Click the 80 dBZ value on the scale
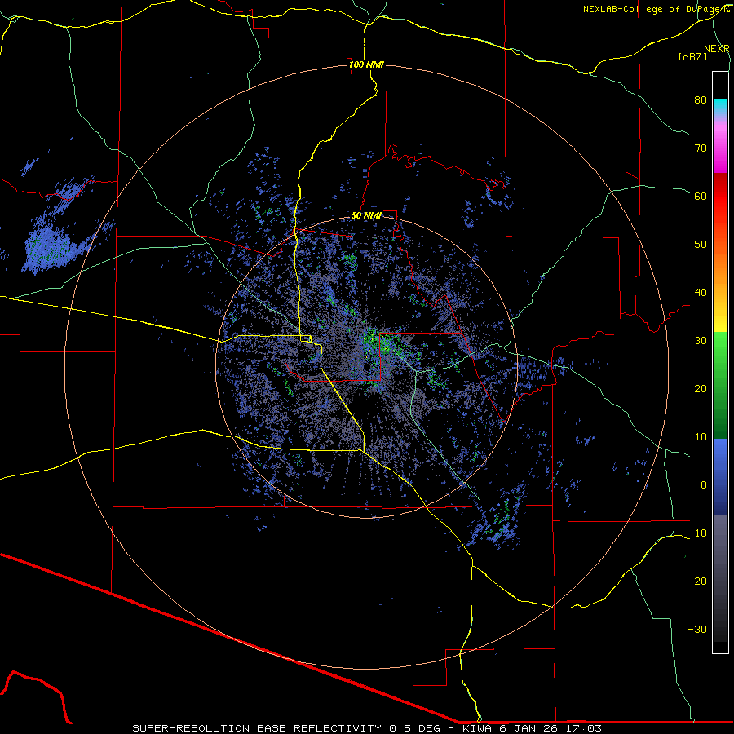The height and width of the screenshot is (734, 734). (701, 99)
